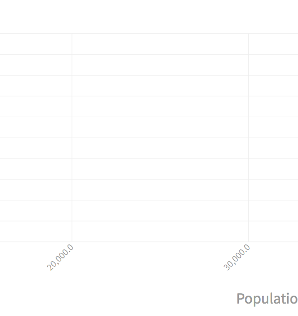
Task: Click the top grid row left of 20,000.0
Action: coord(36,44)
